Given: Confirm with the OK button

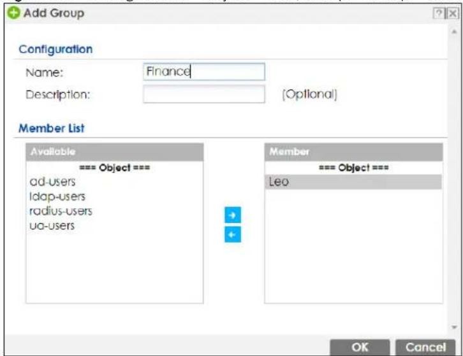Looking at the screenshot, I should tap(360, 347).
